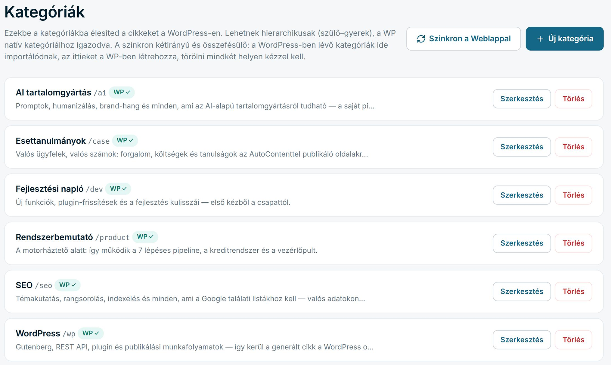This screenshot has height=365, width=611.
Task: Edit the WordPress category
Action: point(522,340)
